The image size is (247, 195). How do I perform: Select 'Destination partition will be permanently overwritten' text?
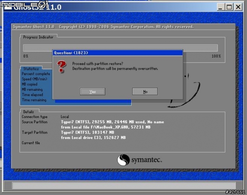coord(115,68)
